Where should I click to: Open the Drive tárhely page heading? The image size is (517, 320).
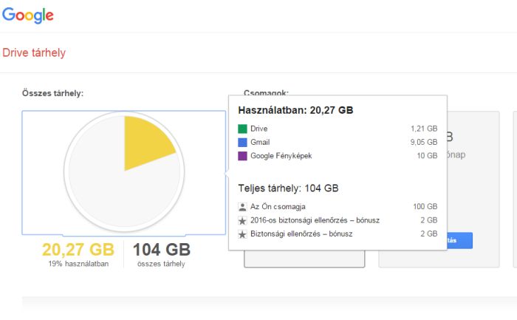click(34, 52)
